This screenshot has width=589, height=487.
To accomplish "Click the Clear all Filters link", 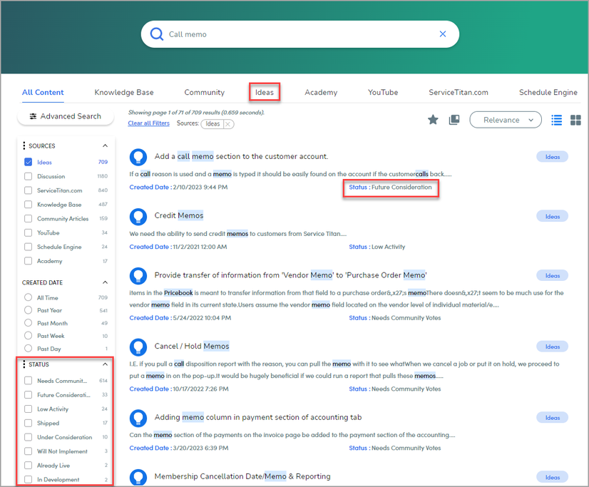I will (x=148, y=123).
